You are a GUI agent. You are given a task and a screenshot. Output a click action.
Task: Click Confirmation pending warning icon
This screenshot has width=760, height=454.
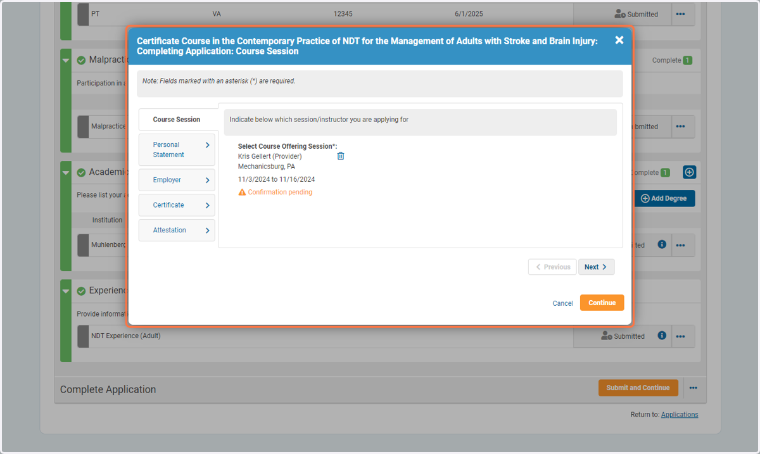[242, 192]
